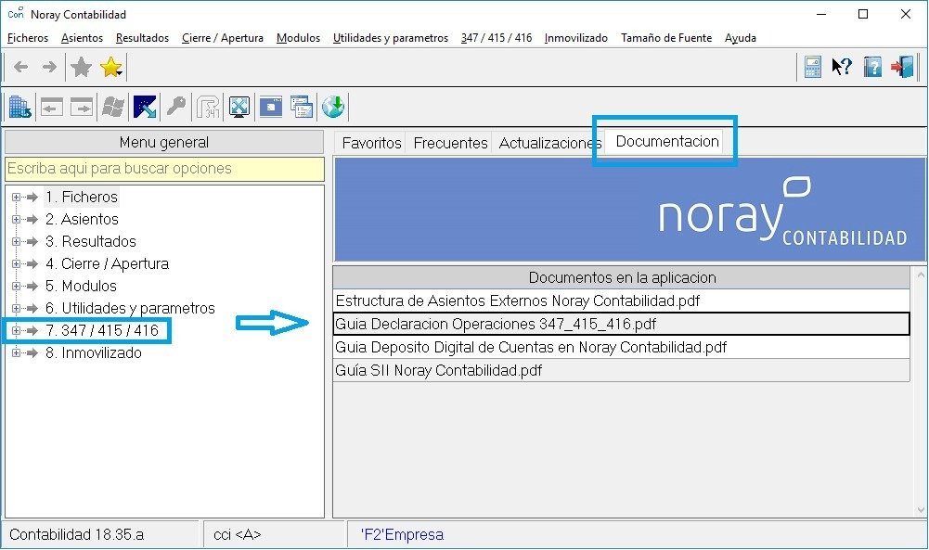Click the single blue window icon

271,108
